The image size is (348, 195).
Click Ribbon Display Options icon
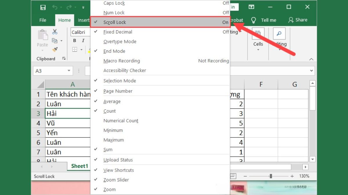251,7
